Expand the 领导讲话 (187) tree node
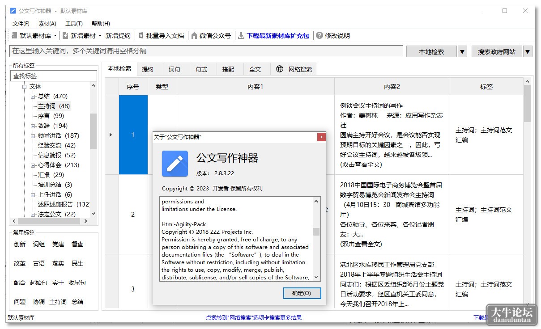Image resolution: width=541 pixels, height=329 pixels. (x=33, y=136)
